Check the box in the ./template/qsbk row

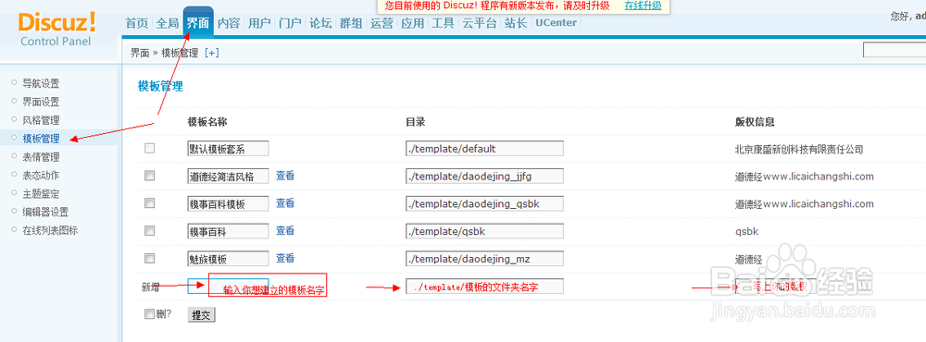[x=149, y=230]
